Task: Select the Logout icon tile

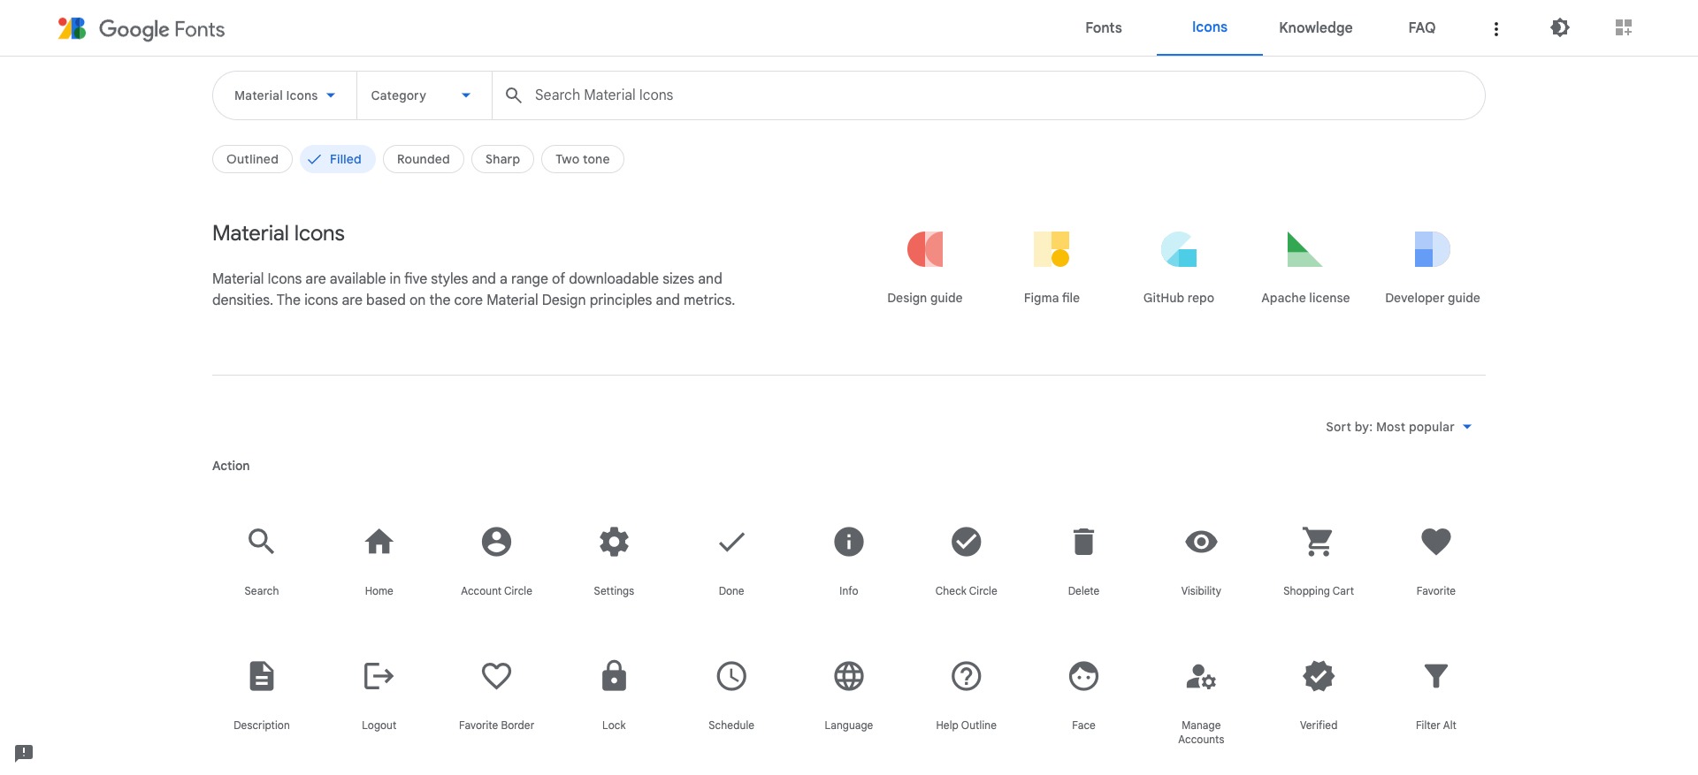Action: tap(379, 676)
